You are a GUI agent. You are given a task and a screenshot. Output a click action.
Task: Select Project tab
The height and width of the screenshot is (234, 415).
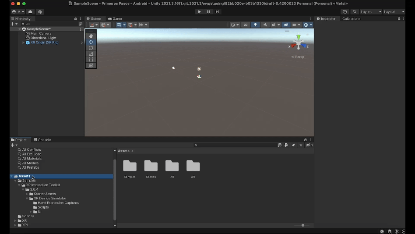(x=19, y=140)
